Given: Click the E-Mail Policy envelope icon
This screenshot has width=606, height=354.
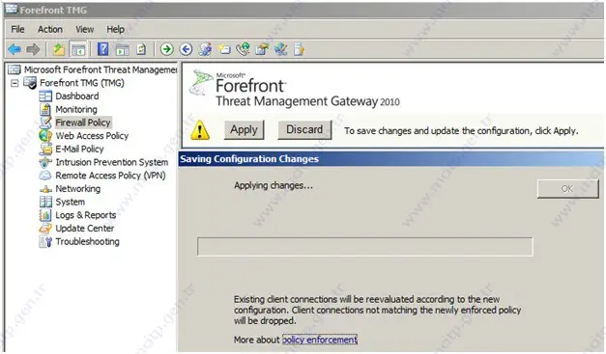Looking at the screenshot, I should tap(45, 149).
